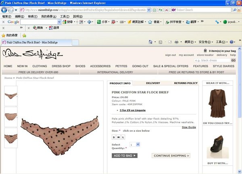The image size is (242, 174).
Task: Click the IE Home icon in command bar
Action: pos(150,42)
